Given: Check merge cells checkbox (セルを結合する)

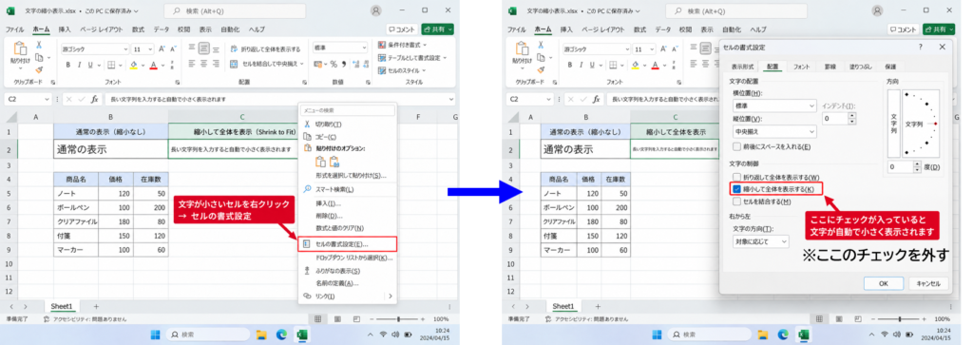Looking at the screenshot, I should point(736,201).
